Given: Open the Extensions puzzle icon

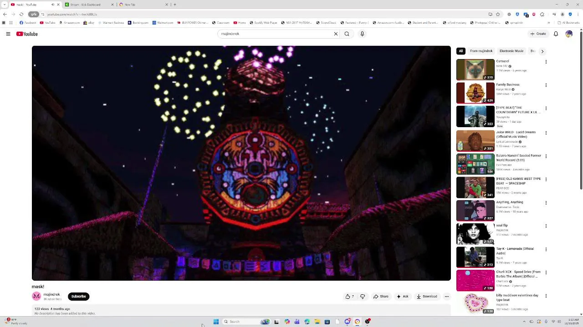Looking at the screenshot, I should 542,14.
